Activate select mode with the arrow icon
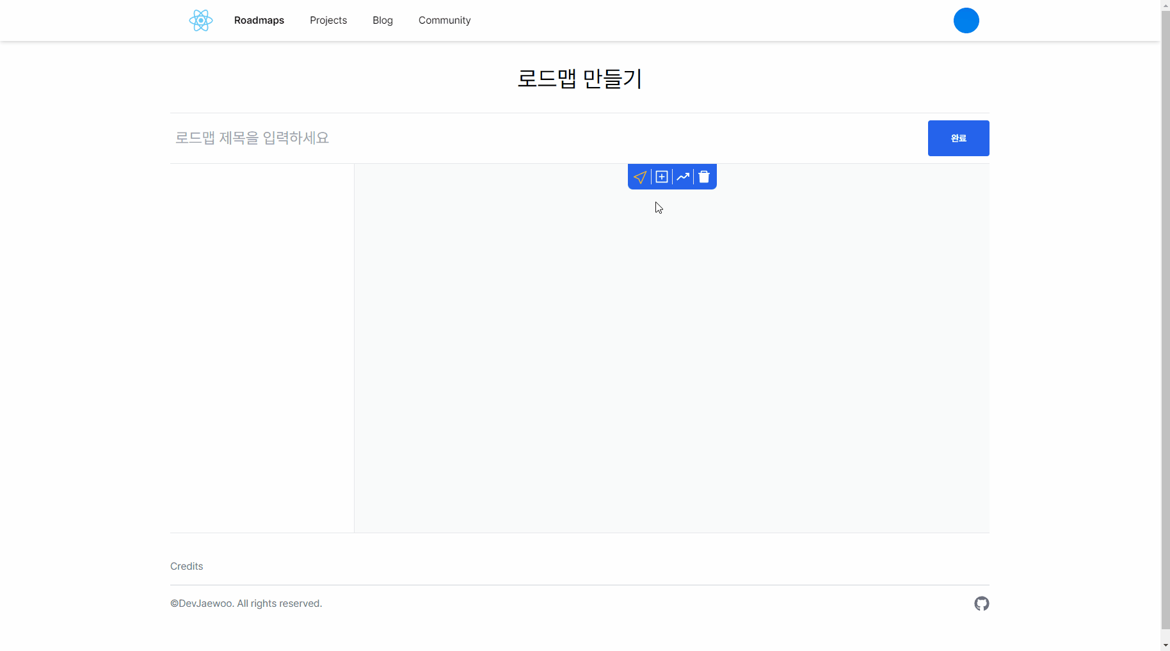Image resolution: width=1170 pixels, height=651 pixels. tap(641, 177)
